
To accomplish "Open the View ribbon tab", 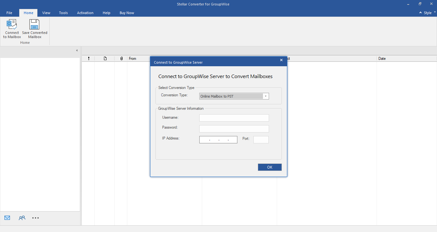I will point(46,13).
